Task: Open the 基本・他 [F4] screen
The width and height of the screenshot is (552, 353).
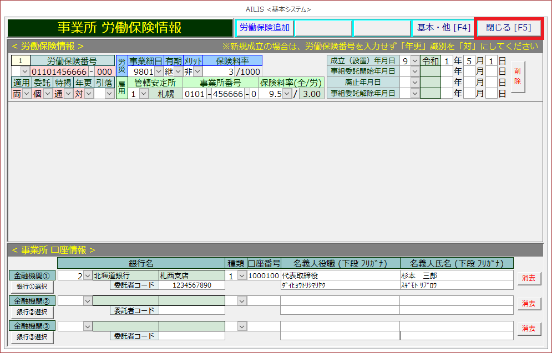Action: pyautogui.click(x=442, y=28)
